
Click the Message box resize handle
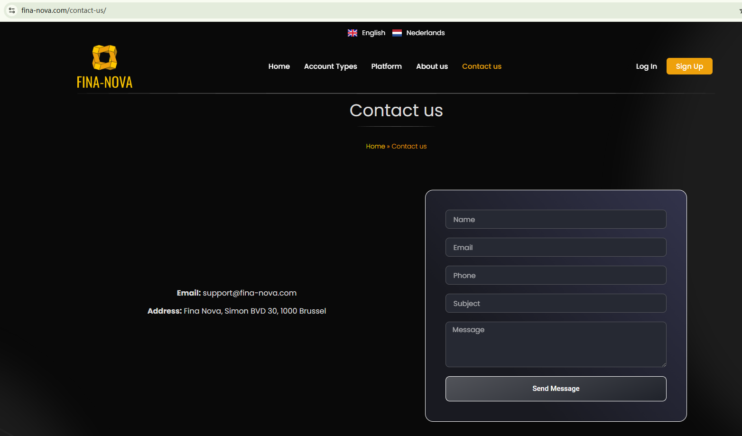click(x=664, y=364)
